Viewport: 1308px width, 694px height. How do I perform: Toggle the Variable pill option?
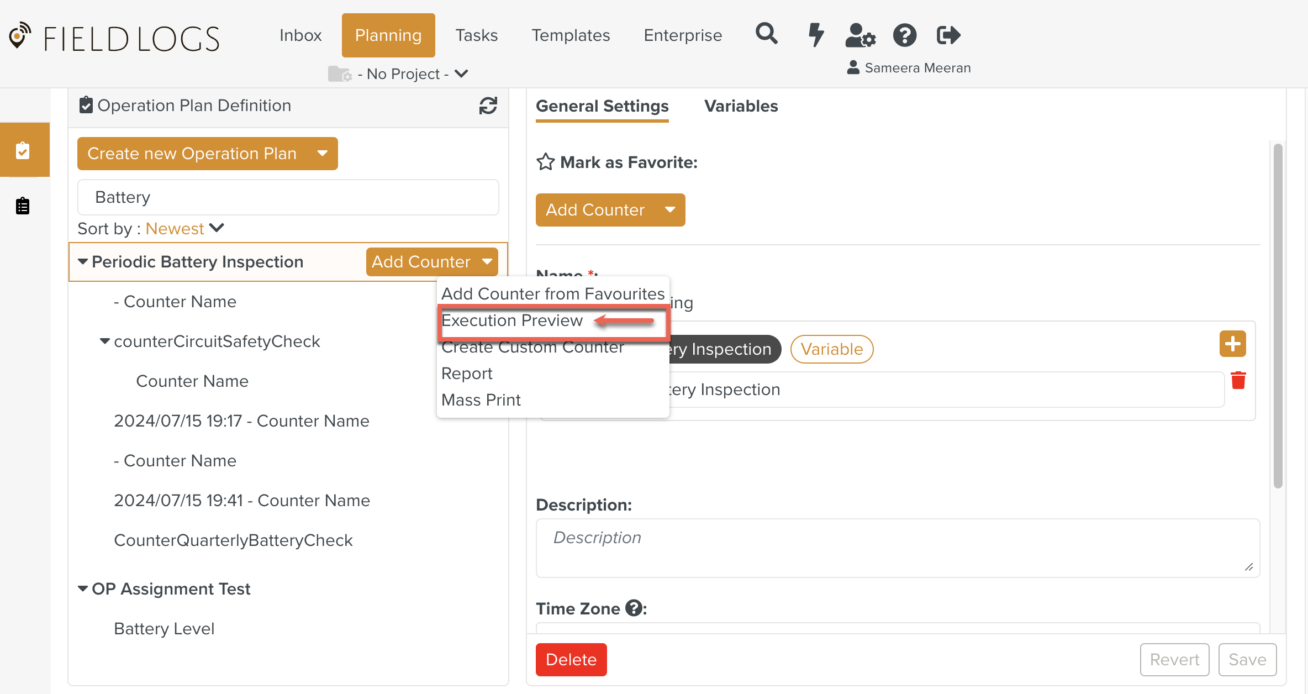831,349
